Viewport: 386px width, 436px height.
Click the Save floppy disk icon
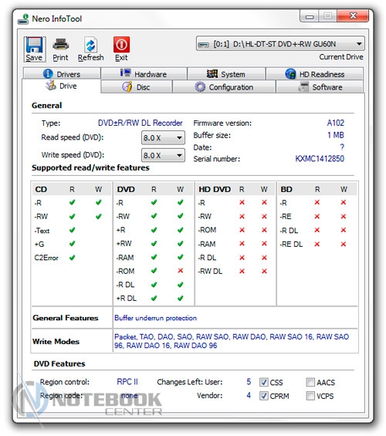(x=34, y=45)
